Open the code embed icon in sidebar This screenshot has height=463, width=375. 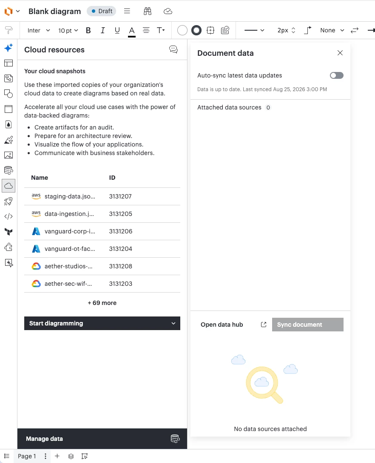9,216
